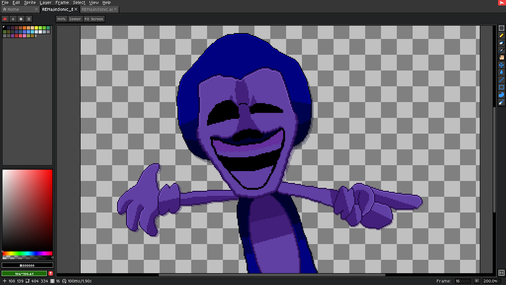This screenshot has height=285, width=506.
Task: Open the palette presets icon
Action: [21, 19]
